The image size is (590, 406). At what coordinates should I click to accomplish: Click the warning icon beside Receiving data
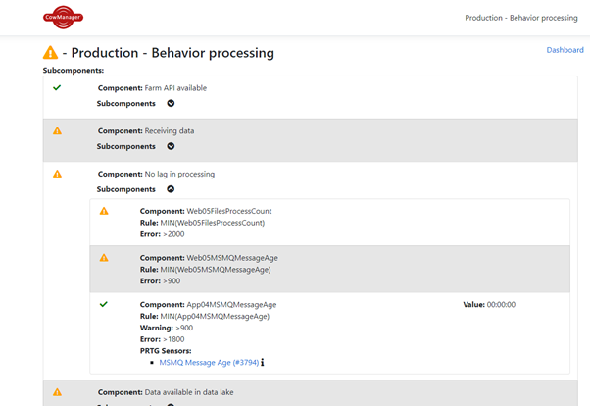(57, 131)
